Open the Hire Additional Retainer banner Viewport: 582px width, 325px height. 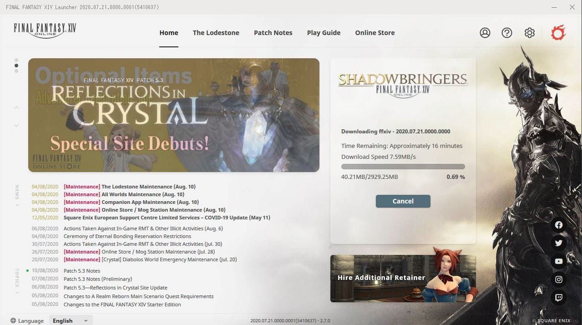coord(403,278)
